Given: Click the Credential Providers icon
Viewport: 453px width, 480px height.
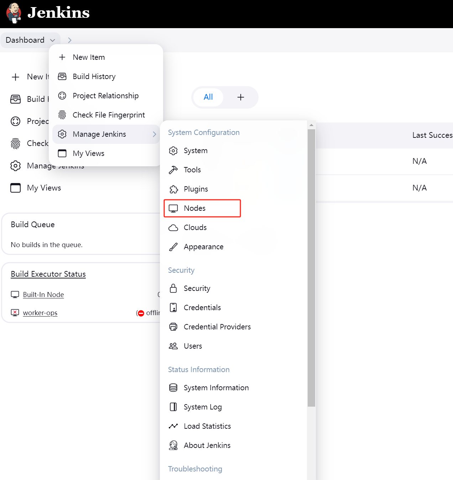Looking at the screenshot, I should click(173, 327).
